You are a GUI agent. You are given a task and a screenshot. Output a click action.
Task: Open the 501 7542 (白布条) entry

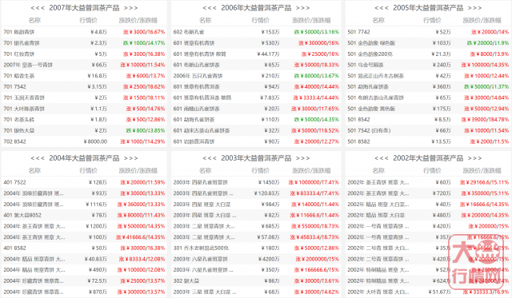pyautogui.click(x=369, y=130)
